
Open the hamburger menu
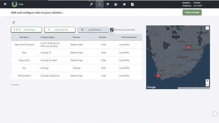point(5,4)
